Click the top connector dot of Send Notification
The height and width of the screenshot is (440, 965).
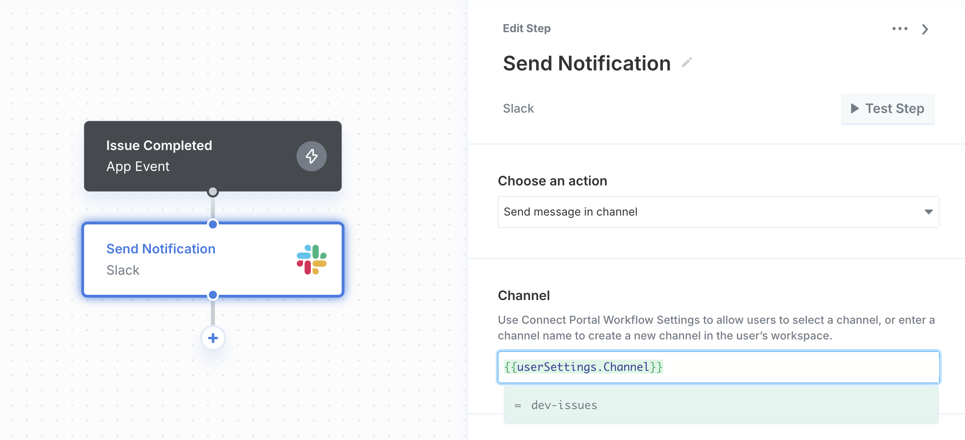(x=213, y=224)
